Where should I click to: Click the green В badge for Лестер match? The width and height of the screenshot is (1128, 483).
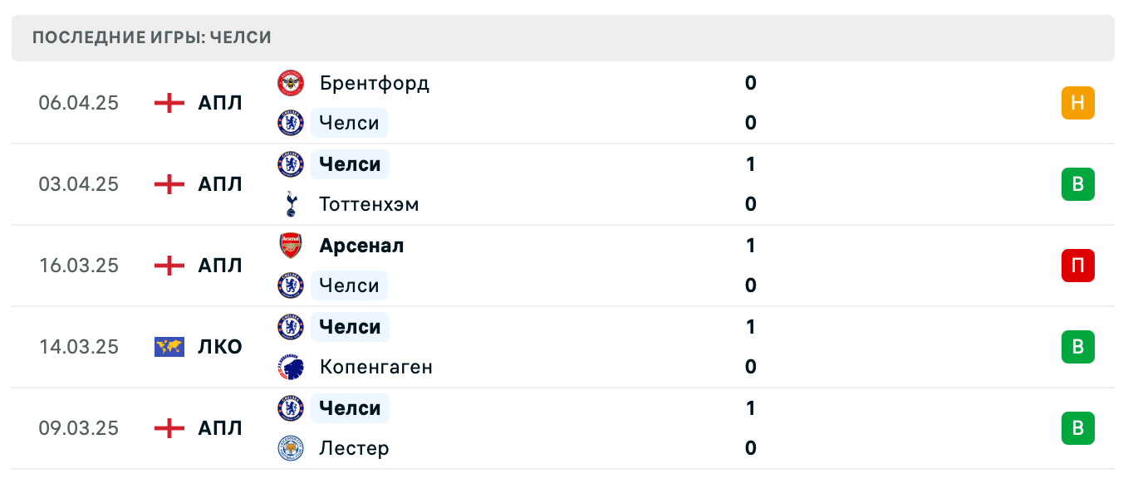click(x=1078, y=428)
